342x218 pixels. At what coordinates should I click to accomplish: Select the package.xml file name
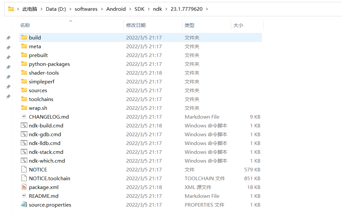pyautogui.click(x=44, y=187)
